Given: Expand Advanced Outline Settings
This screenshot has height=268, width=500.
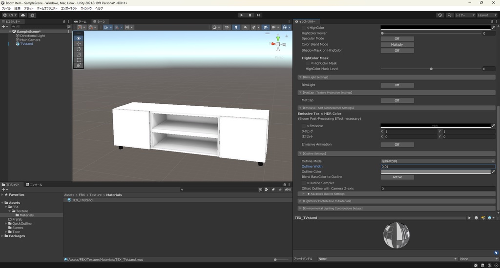Looking at the screenshot, I should coord(396,194).
